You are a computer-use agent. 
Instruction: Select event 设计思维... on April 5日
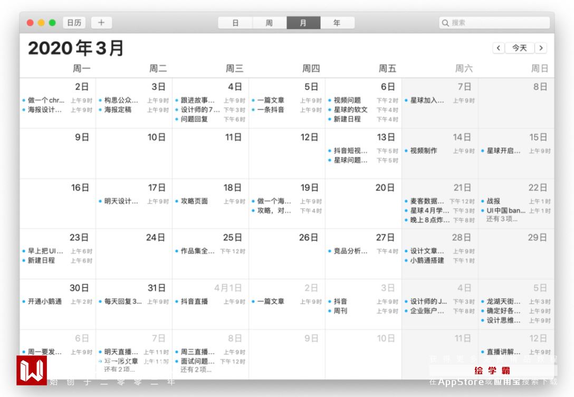pos(516,320)
